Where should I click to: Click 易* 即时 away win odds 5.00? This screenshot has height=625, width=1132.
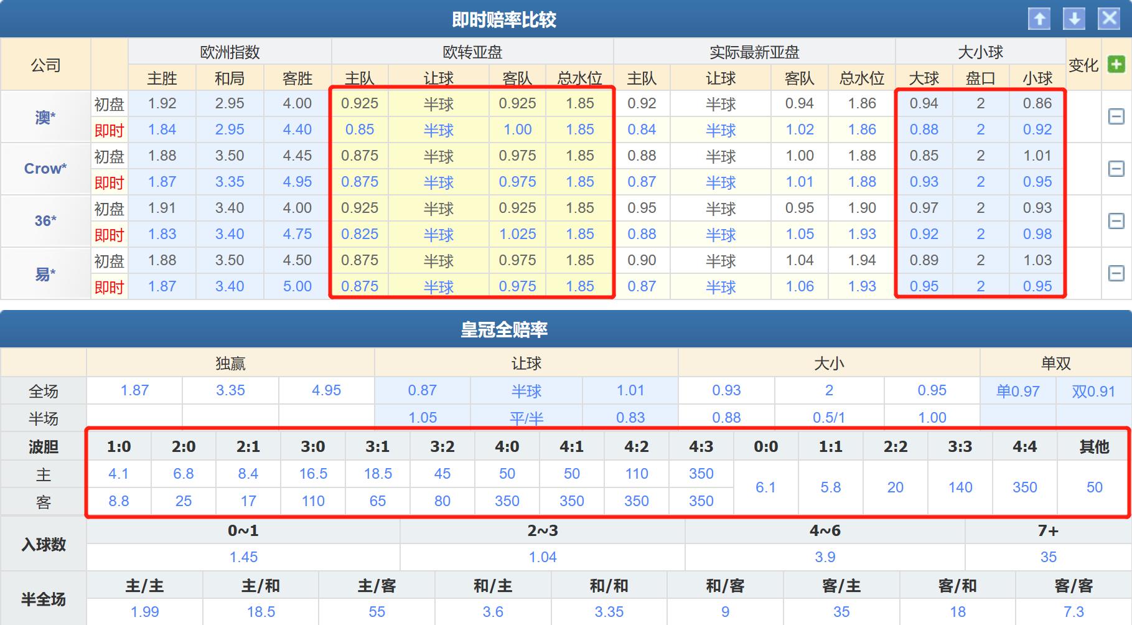pos(297,286)
